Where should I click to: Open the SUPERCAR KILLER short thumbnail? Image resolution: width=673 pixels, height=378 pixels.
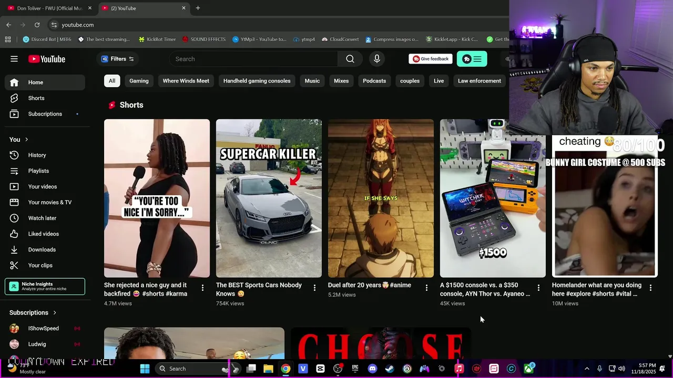(x=269, y=198)
